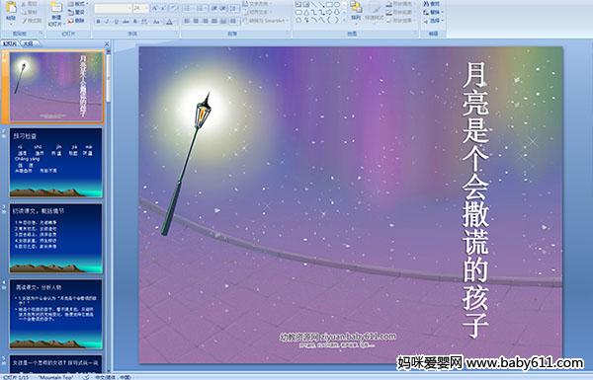Switch to the Outline tab
Viewport: 593px width, 380px height.
[28, 43]
